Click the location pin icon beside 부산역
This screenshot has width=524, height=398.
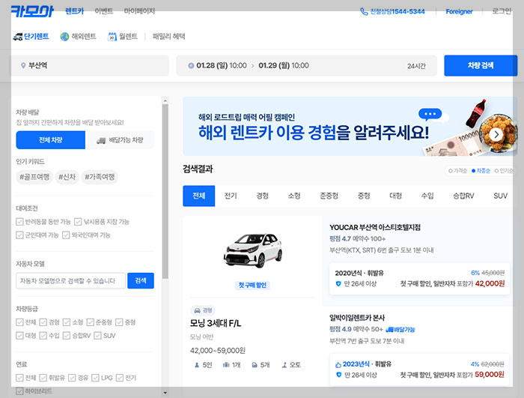(23, 66)
